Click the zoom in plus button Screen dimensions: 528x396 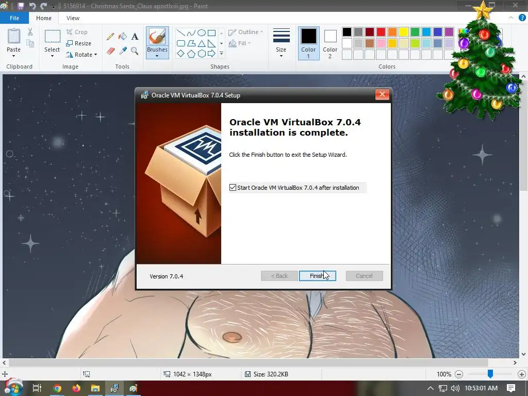522,374
